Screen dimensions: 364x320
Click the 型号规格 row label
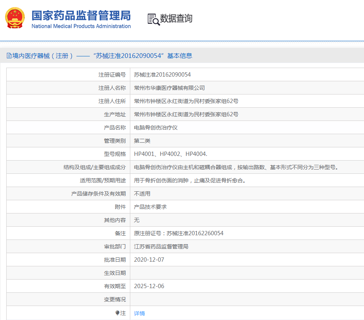coord(115,154)
